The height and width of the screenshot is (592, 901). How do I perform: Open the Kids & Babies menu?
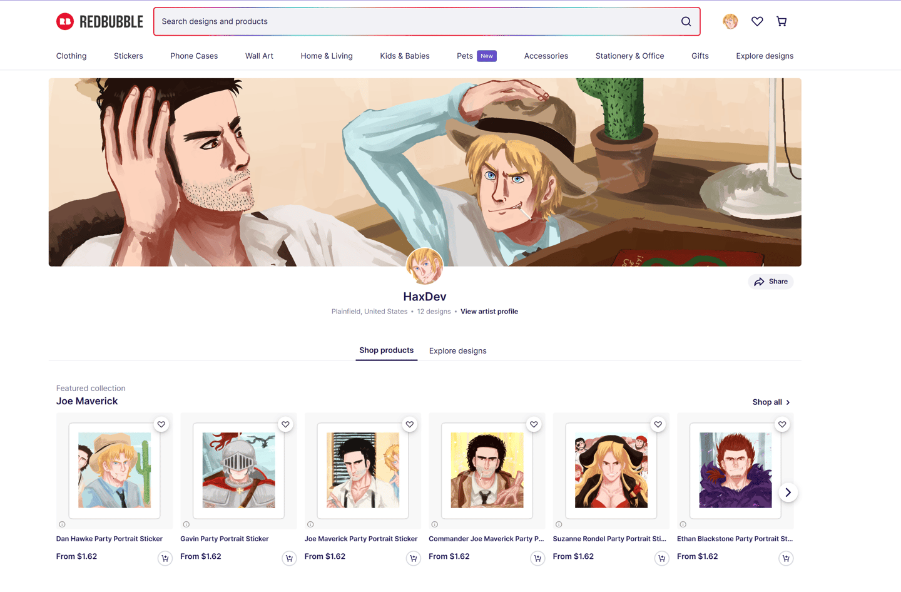click(405, 56)
